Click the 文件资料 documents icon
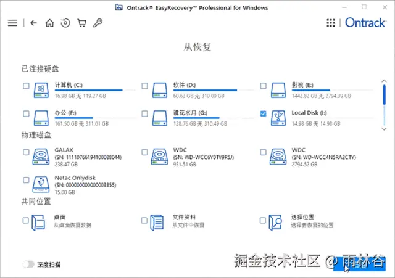395x278 pixels. [157, 223]
